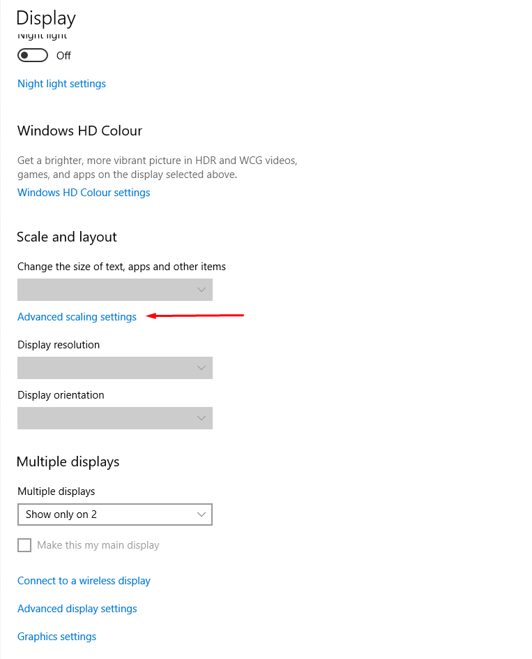Click the Off label beside Night light

pos(63,55)
